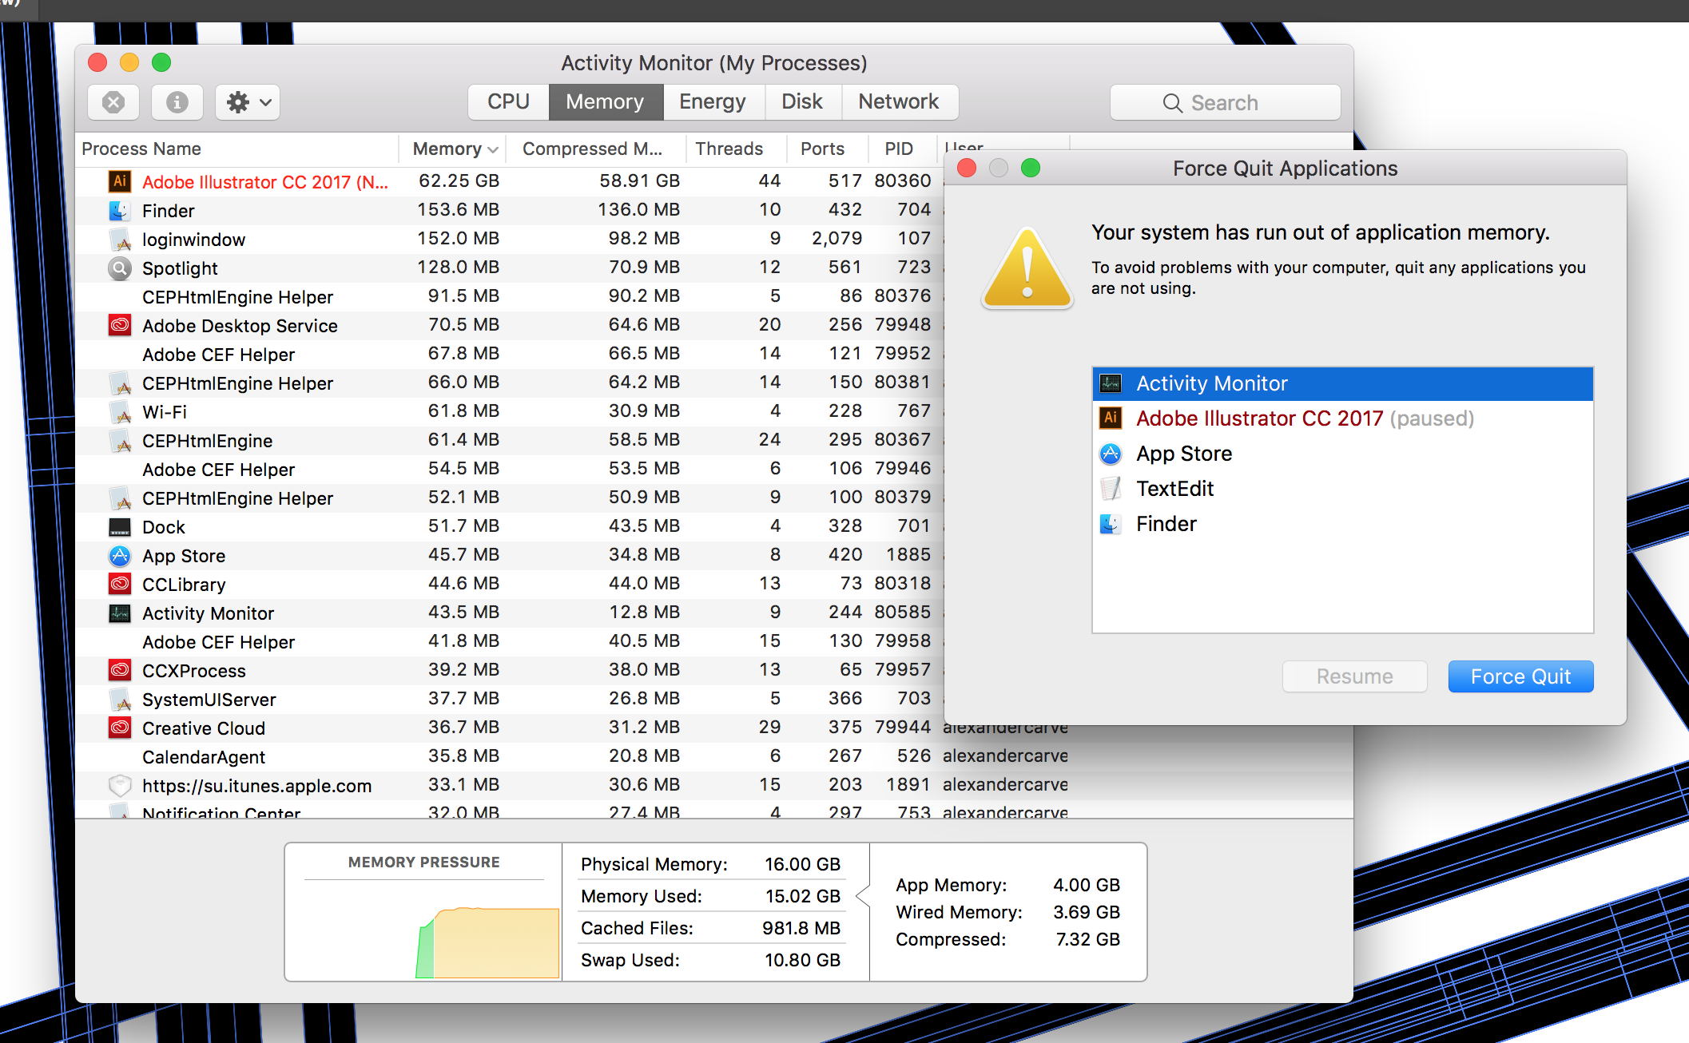Select Activity Monitor in Force Quit list
Image resolution: width=1689 pixels, height=1043 pixels.
click(1342, 383)
